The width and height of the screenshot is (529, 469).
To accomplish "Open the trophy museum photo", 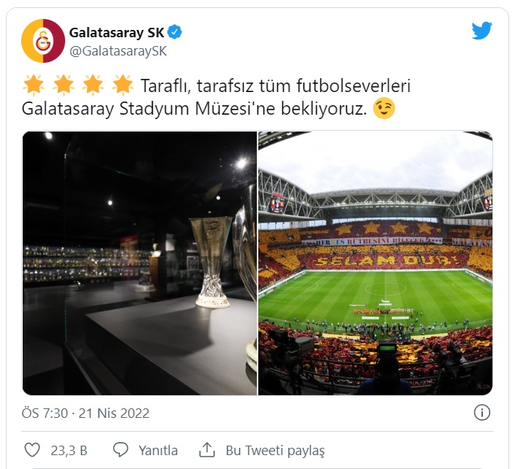I will click(140, 263).
